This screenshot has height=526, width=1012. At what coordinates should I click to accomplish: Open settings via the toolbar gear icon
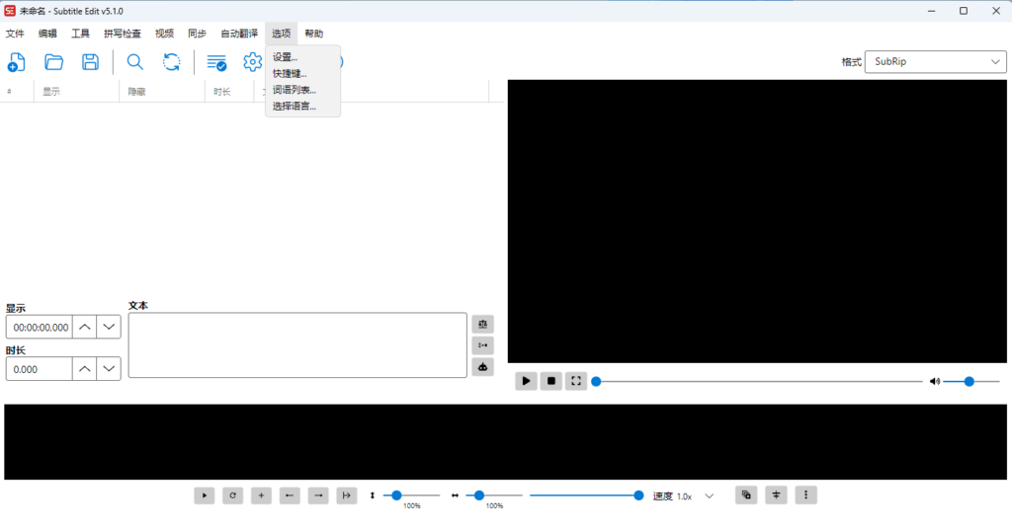point(252,62)
